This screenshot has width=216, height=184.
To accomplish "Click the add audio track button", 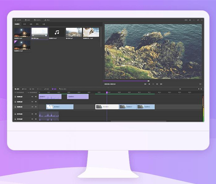I will [x=32, y=92].
